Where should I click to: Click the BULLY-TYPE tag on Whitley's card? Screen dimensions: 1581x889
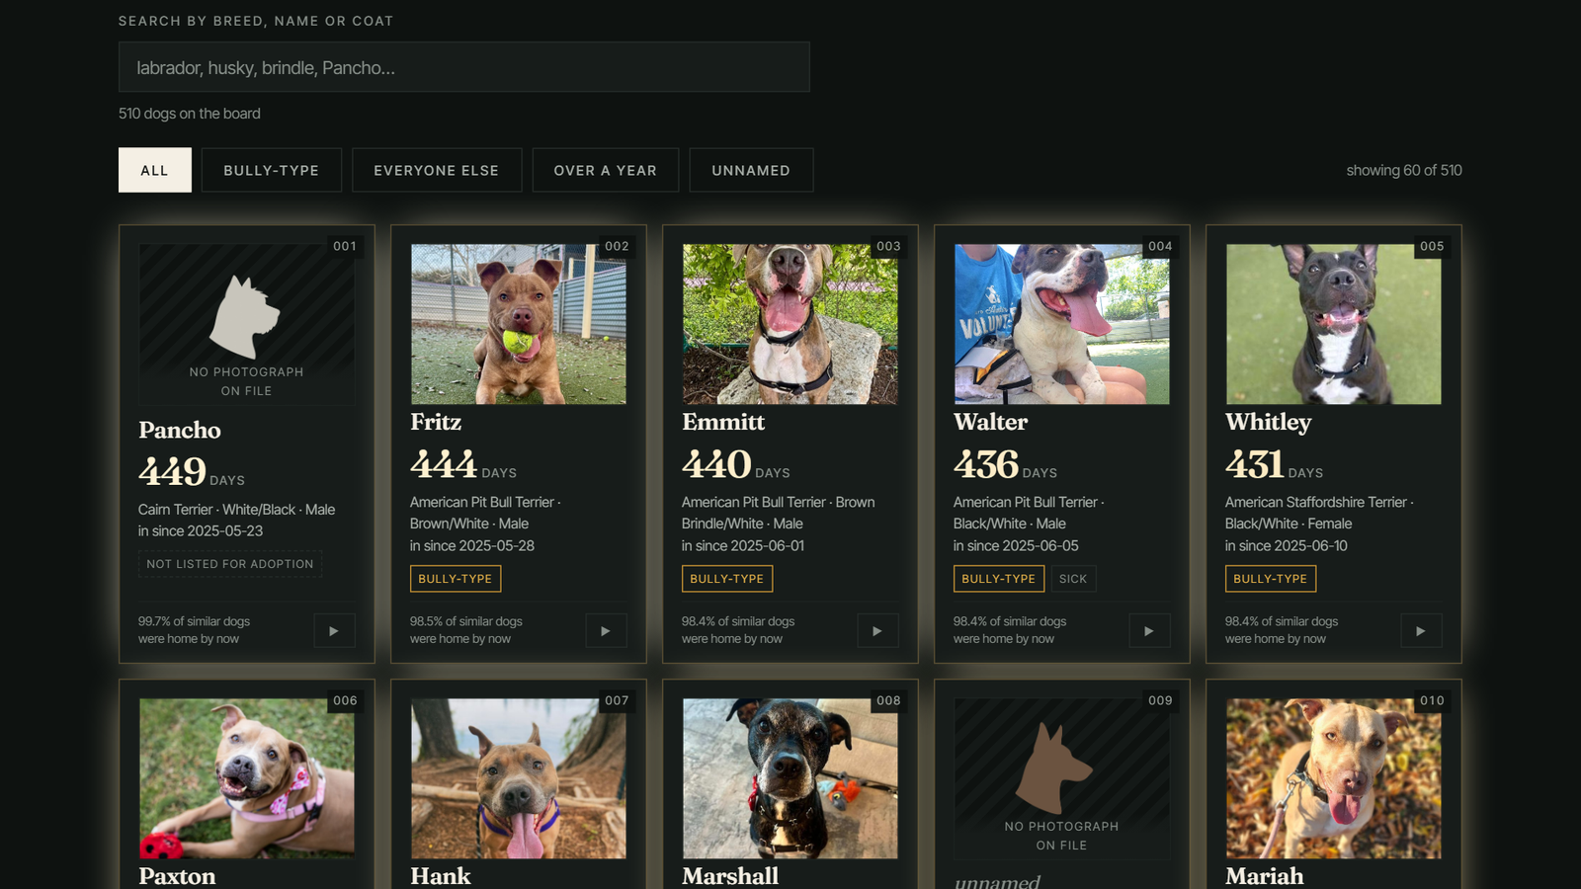[x=1271, y=579]
